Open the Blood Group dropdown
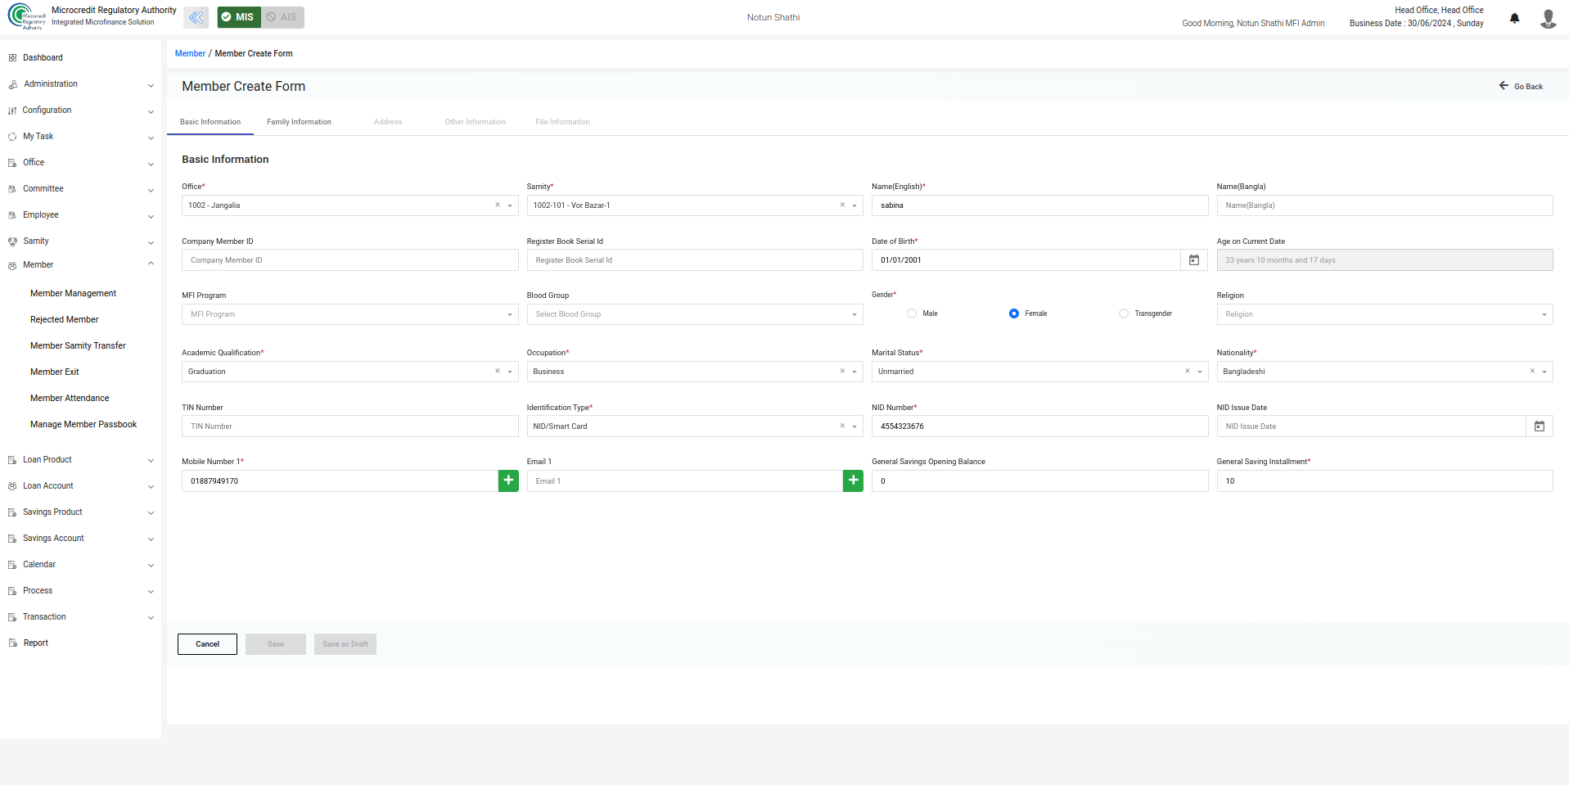This screenshot has width=1569, height=785. 694,314
